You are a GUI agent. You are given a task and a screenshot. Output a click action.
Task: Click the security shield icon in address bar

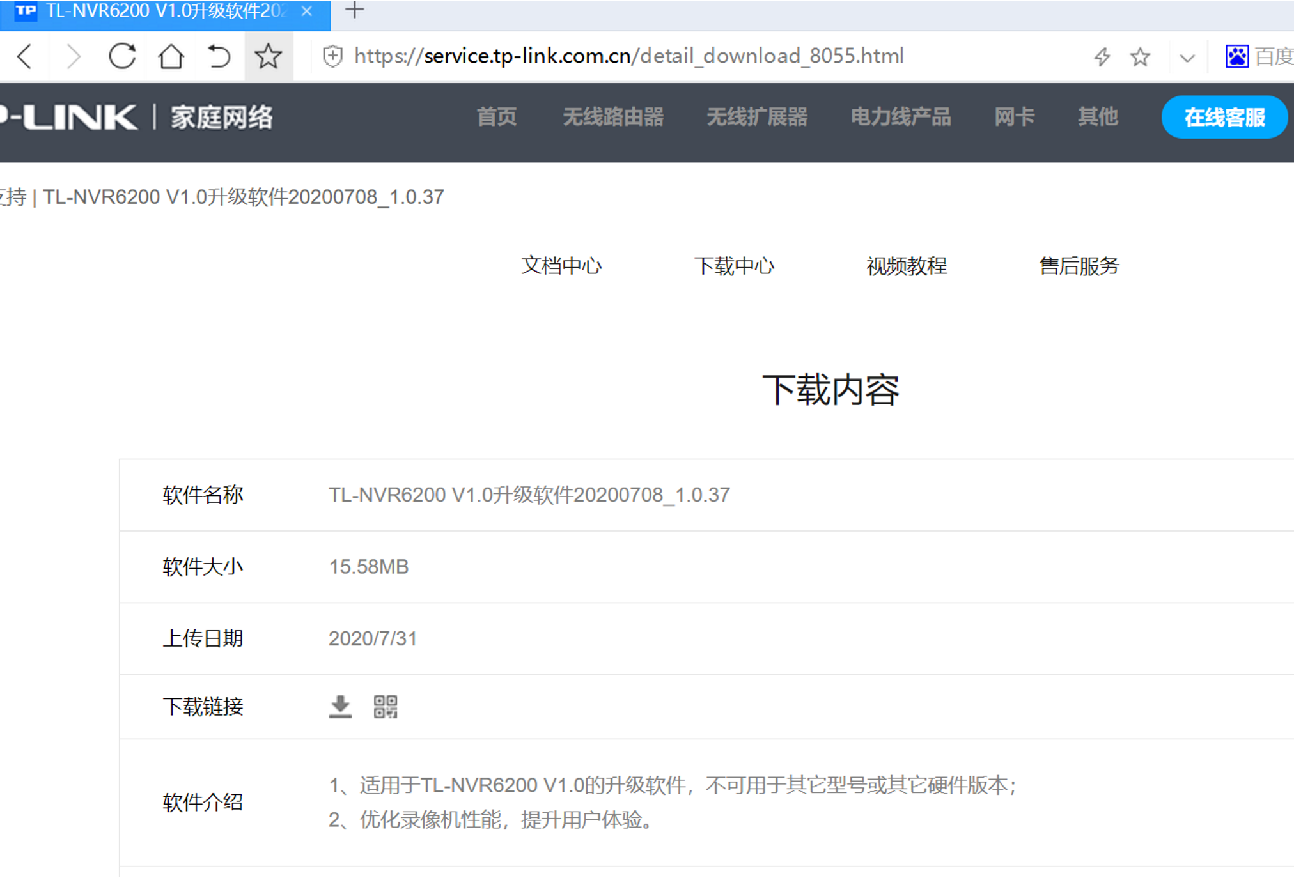coord(332,56)
